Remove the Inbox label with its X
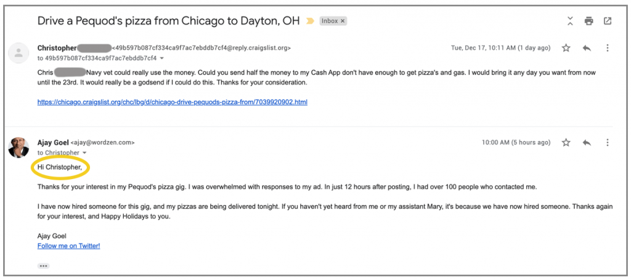631x280 pixels. click(x=343, y=21)
